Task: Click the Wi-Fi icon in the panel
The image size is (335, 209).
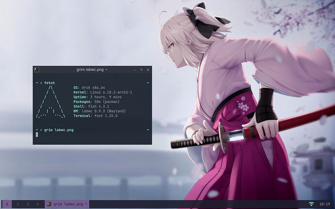Action: [312, 204]
